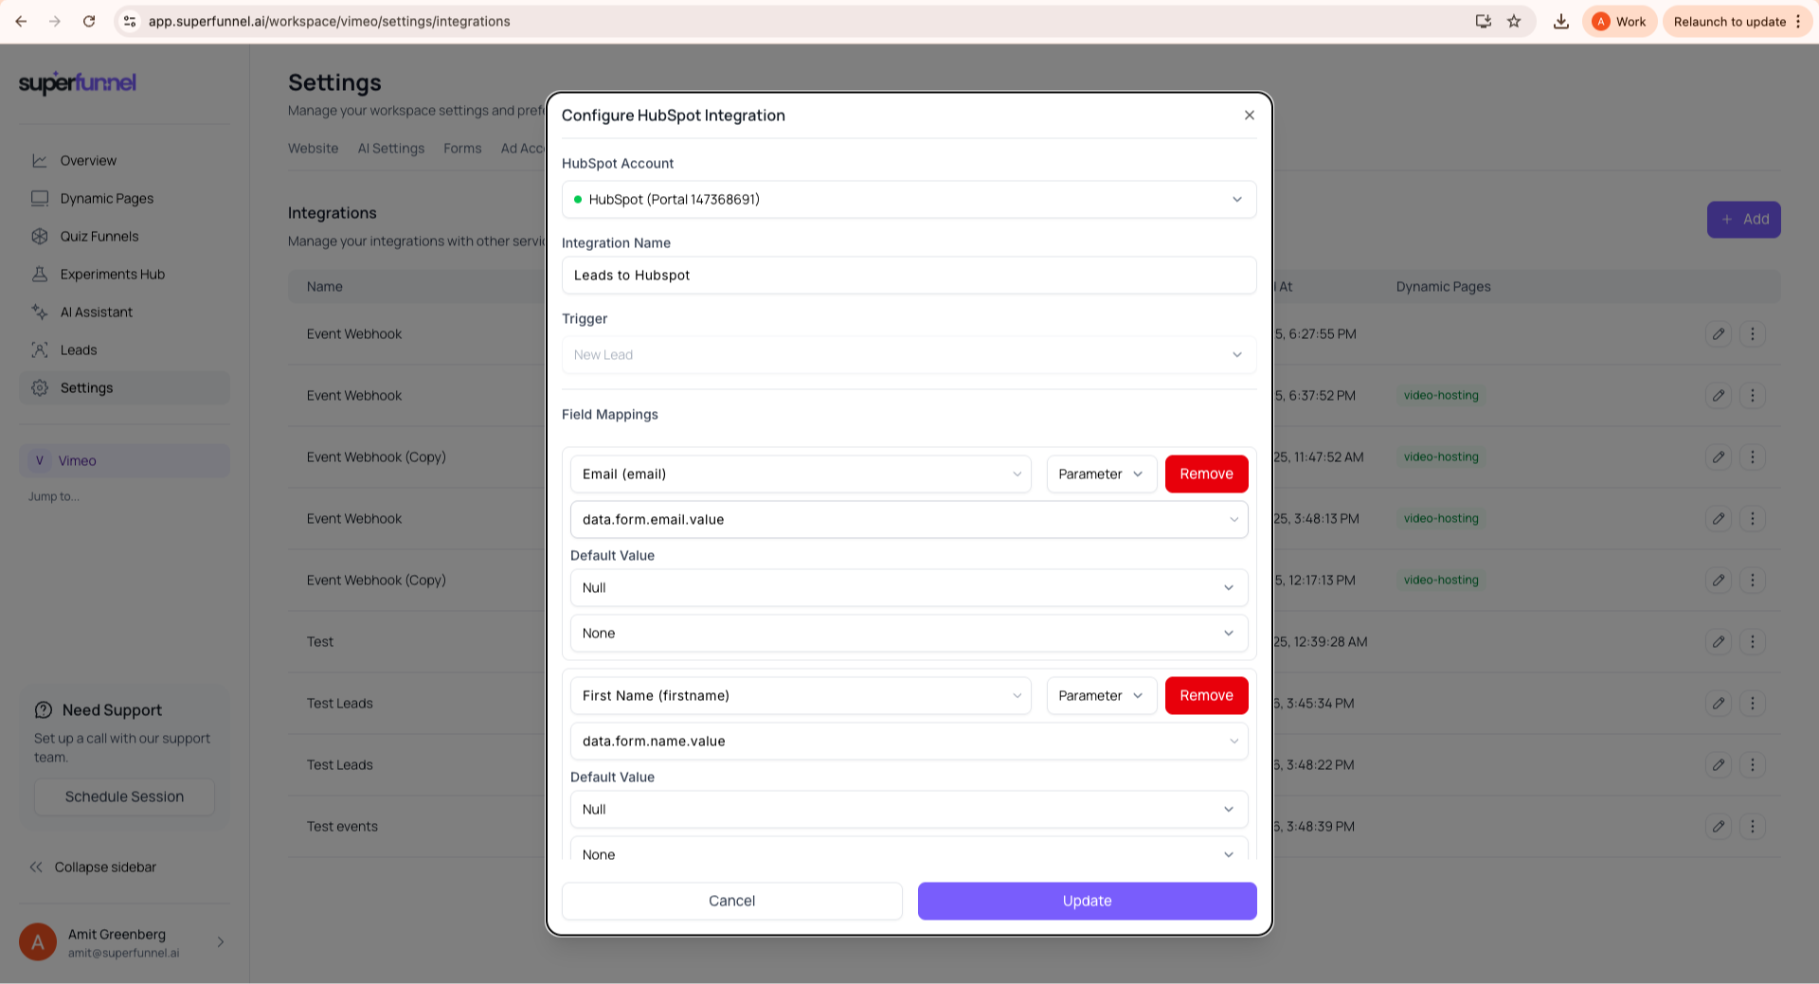Image resolution: width=1819 pixels, height=984 pixels.
Task: Open browser downloads icon
Action: point(1560,22)
